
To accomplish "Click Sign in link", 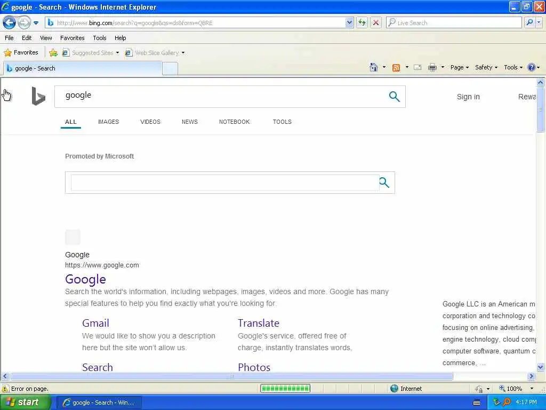I will pyautogui.click(x=468, y=97).
